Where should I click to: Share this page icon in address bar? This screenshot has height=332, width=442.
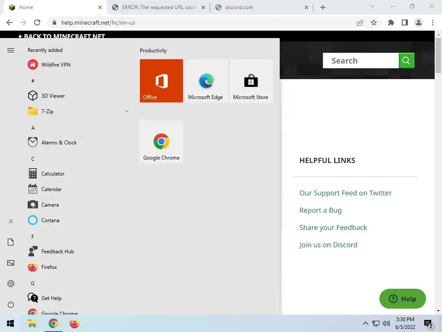coord(360,22)
